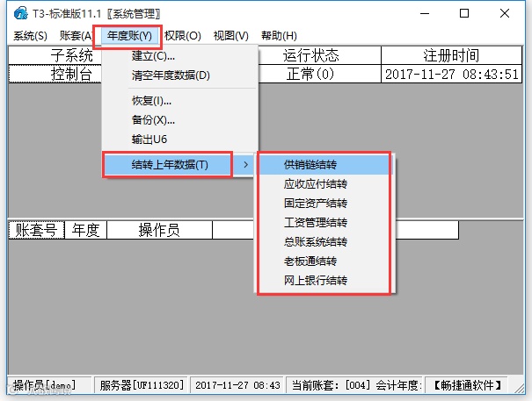The width and height of the screenshot is (532, 401).
Task: Open the 年度账(Y) menu
Action: [129, 36]
